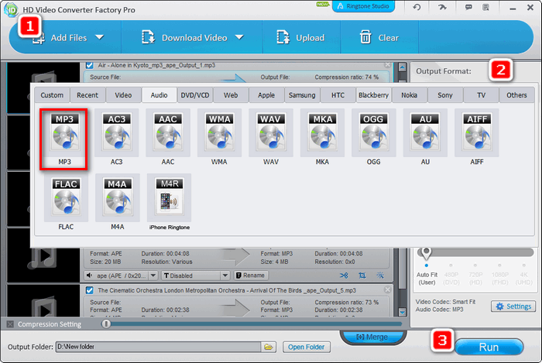Open the Settings button
The image size is (542, 363).
(513, 306)
